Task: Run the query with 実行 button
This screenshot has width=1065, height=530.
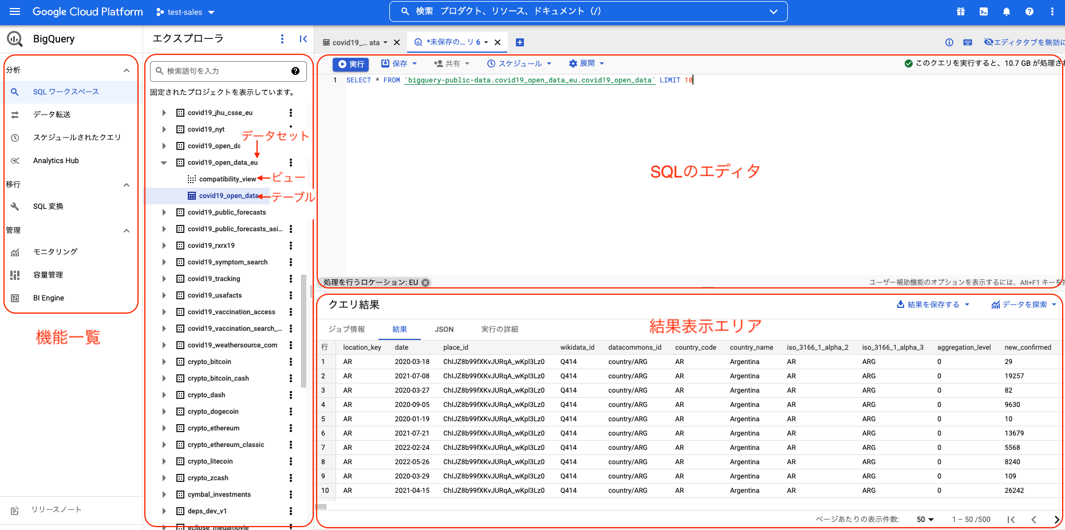Action: (x=351, y=64)
